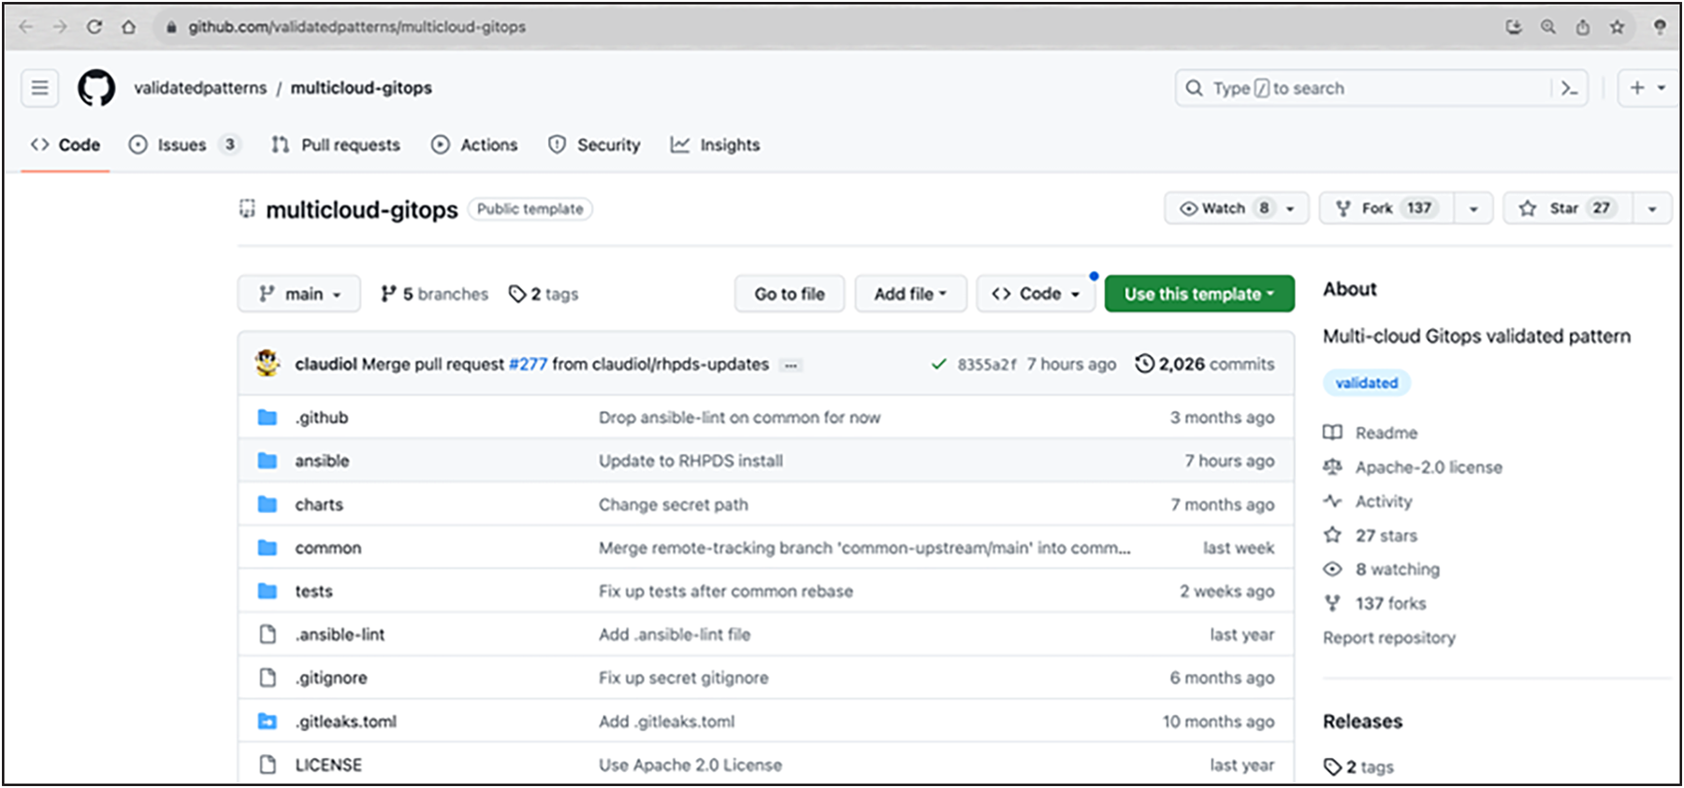Click the create new plus icon
This screenshot has width=1684, height=788.
click(1637, 88)
